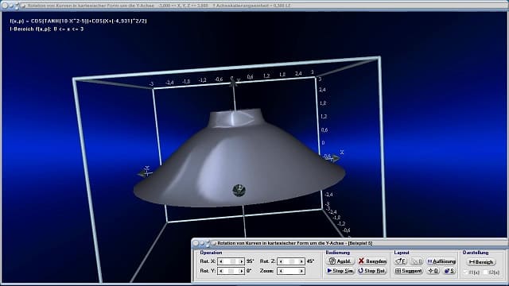Click the Rot. Y slider thumb

[231, 271]
